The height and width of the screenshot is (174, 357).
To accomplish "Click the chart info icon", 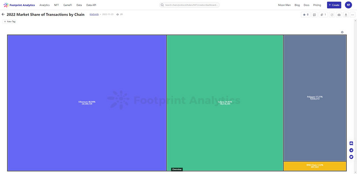I will [x=342, y=32].
